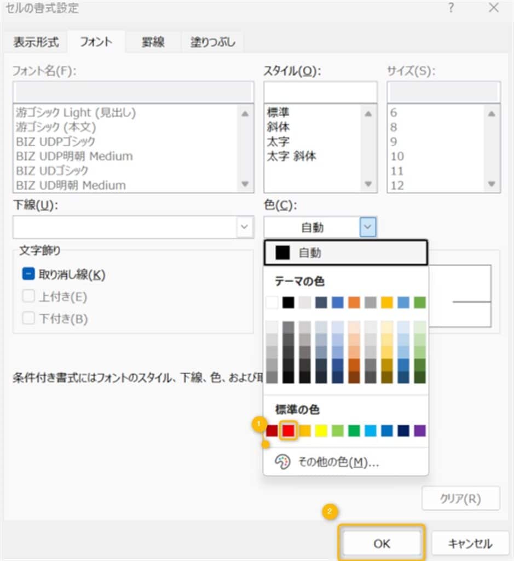Select 太字 in the style list
The height and width of the screenshot is (561, 514).
point(278,142)
